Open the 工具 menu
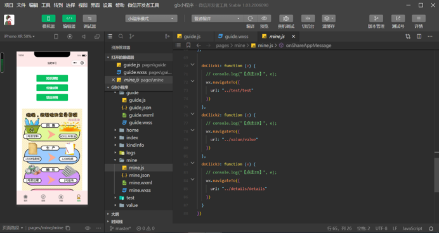The width and height of the screenshot is (439, 233). 46,5
